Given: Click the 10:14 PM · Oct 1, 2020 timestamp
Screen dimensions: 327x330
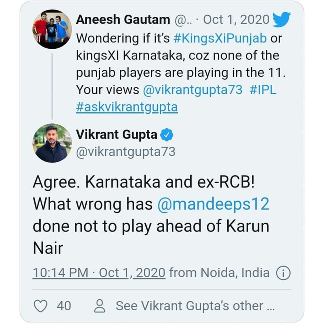Looking at the screenshot, I should tap(99, 273).
